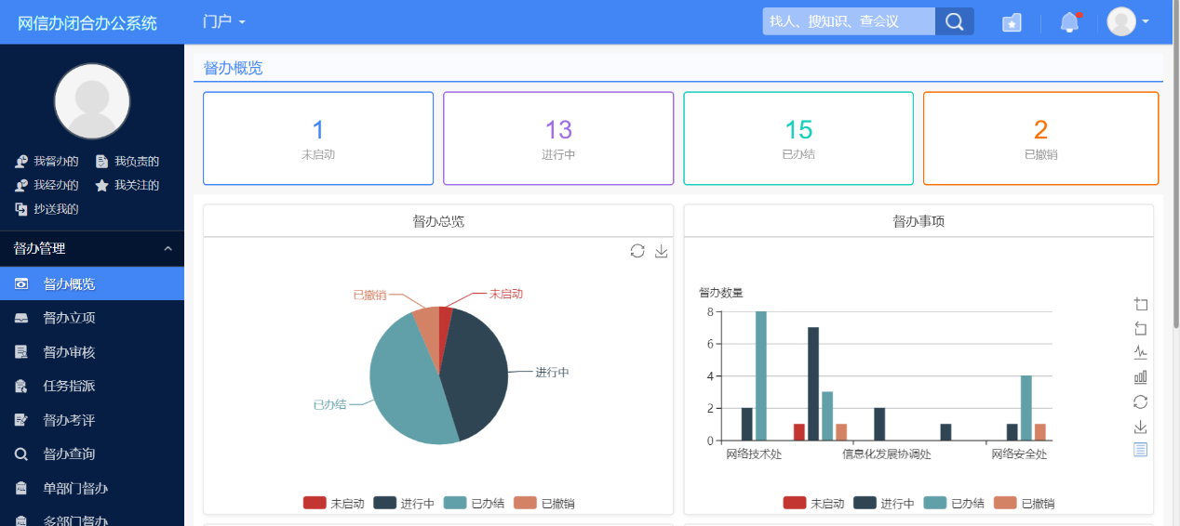Open 抄送我的 shortcut
The image size is (1180, 526).
click(x=47, y=209)
